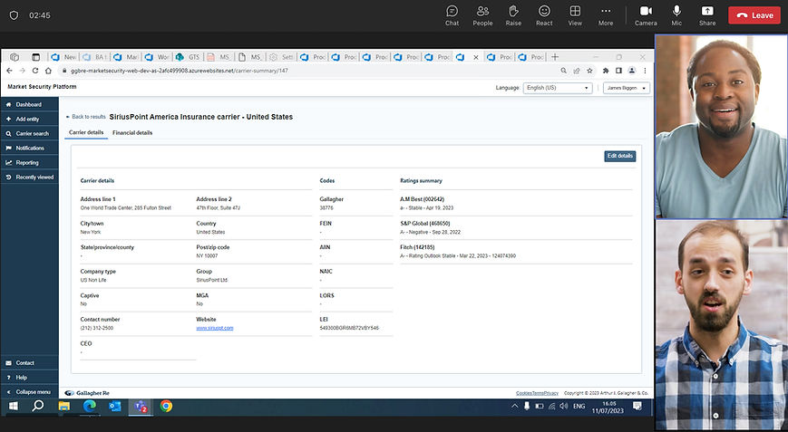Open the Share screen tray
The height and width of the screenshot is (432, 788).
[x=707, y=15]
